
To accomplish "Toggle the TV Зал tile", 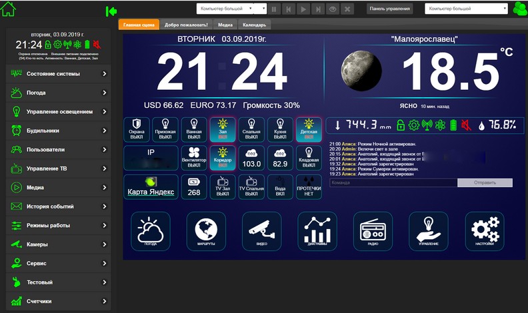I will [x=223, y=187].
